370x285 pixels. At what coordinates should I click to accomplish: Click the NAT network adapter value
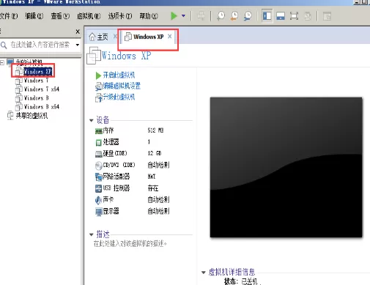(152, 177)
